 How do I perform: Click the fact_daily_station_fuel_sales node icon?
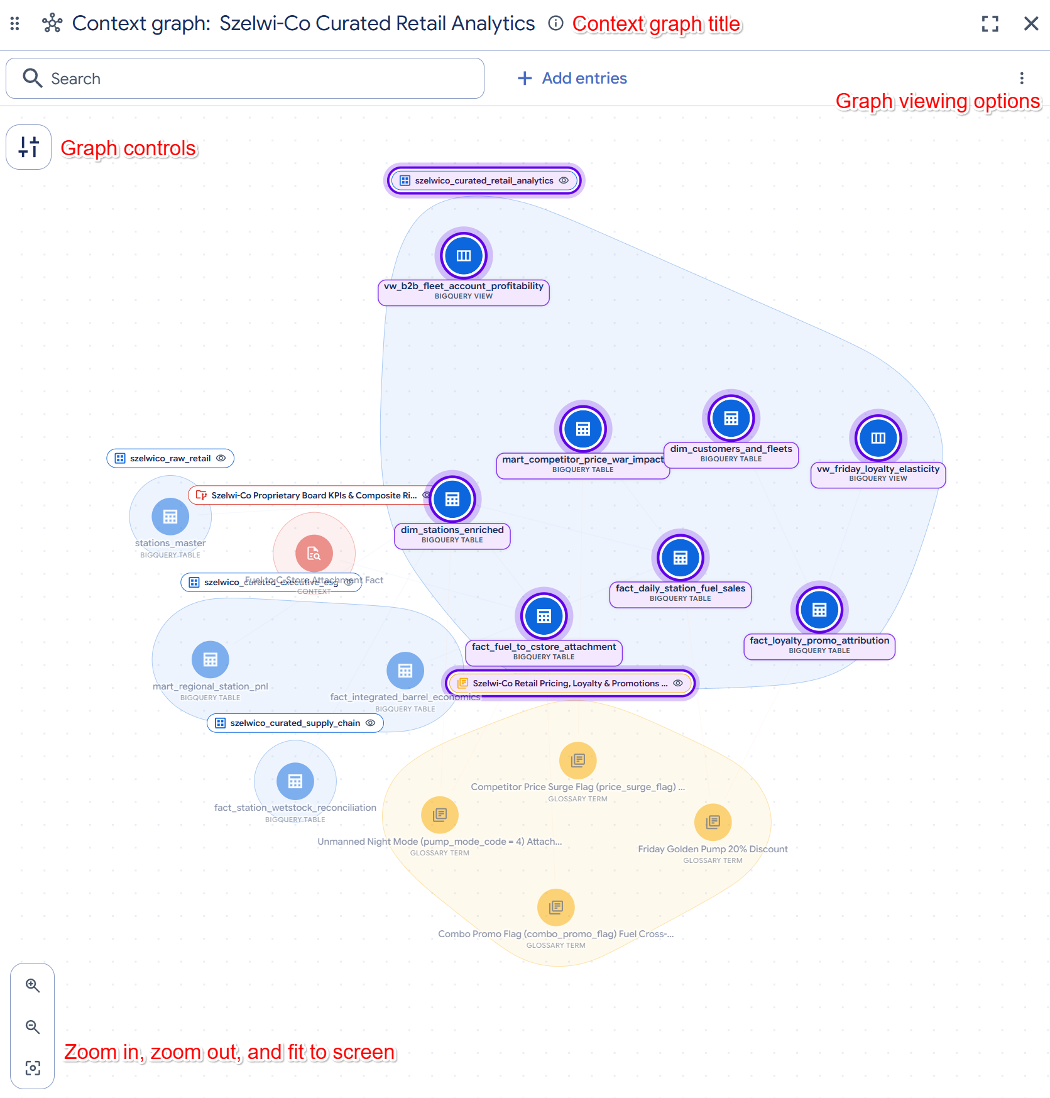(x=681, y=558)
